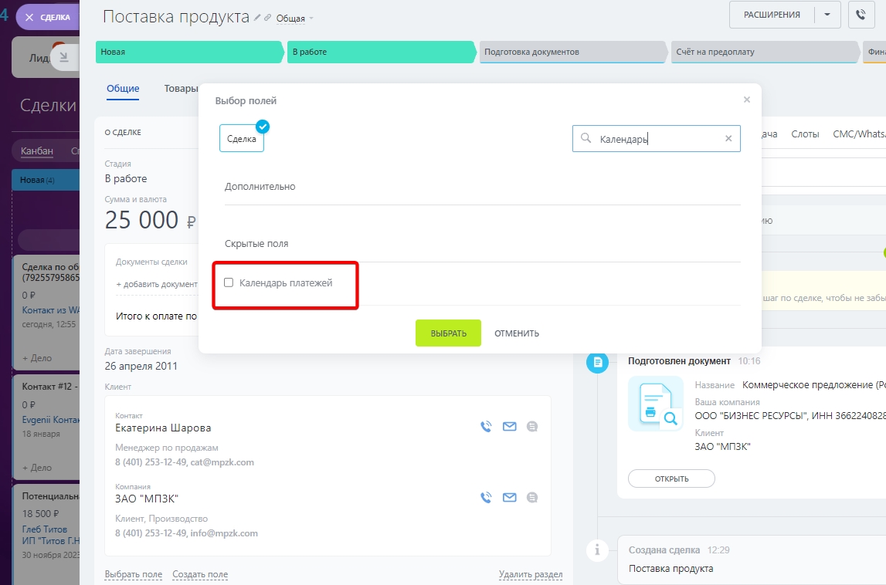
Task: Close the deal slider with СДЕЛКА button
Action: click(x=47, y=18)
